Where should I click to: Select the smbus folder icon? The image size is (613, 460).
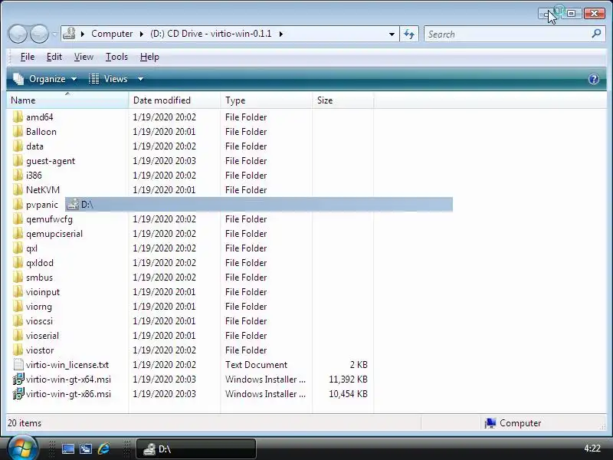(x=18, y=278)
